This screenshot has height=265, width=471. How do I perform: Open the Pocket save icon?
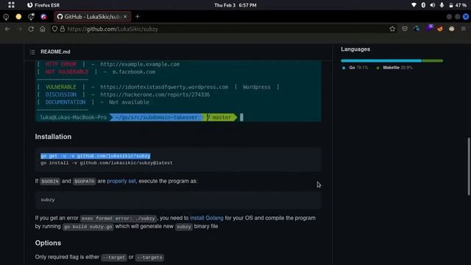pos(405,29)
